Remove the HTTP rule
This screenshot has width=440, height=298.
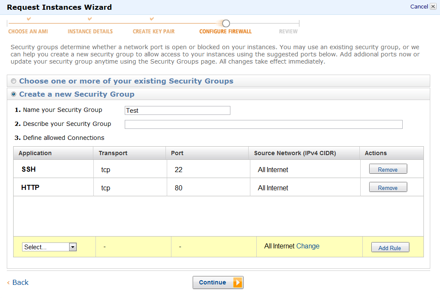click(388, 188)
